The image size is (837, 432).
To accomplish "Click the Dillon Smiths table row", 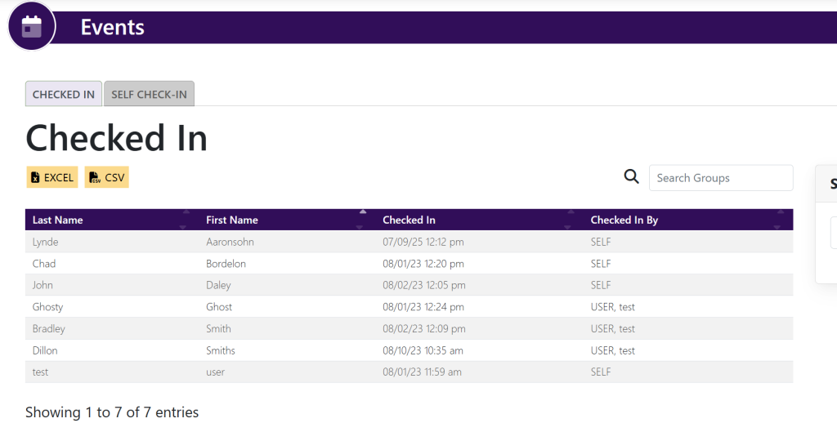I will (x=409, y=350).
